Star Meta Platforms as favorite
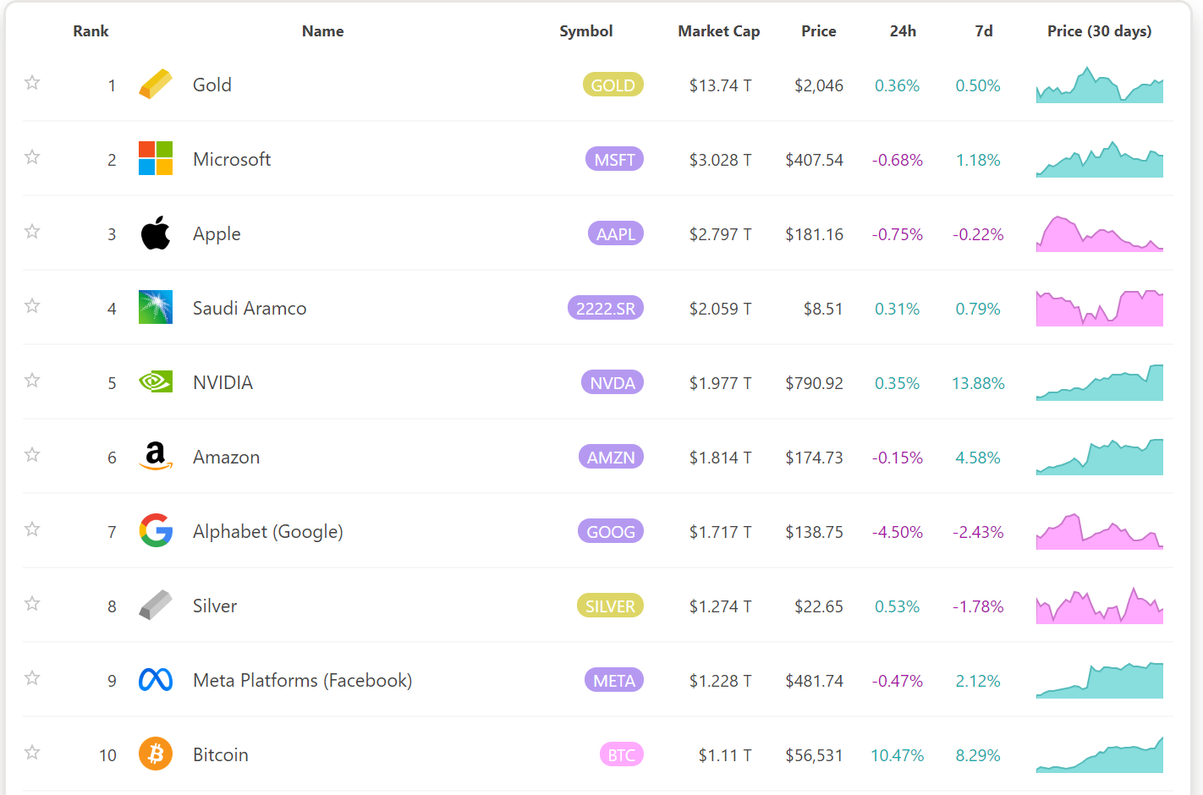The width and height of the screenshot is (1203, 795). tap(32, 677)
